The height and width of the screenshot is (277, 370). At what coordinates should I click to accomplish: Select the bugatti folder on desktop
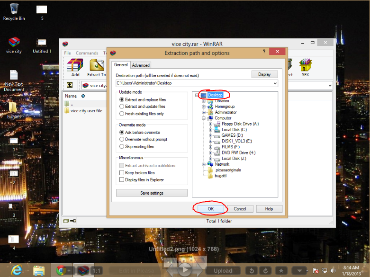(x=14, y=110)
